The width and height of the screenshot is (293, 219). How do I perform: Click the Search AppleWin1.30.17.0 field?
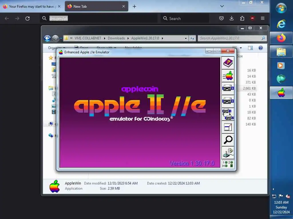pyautogui.click(x=232, y=38)
